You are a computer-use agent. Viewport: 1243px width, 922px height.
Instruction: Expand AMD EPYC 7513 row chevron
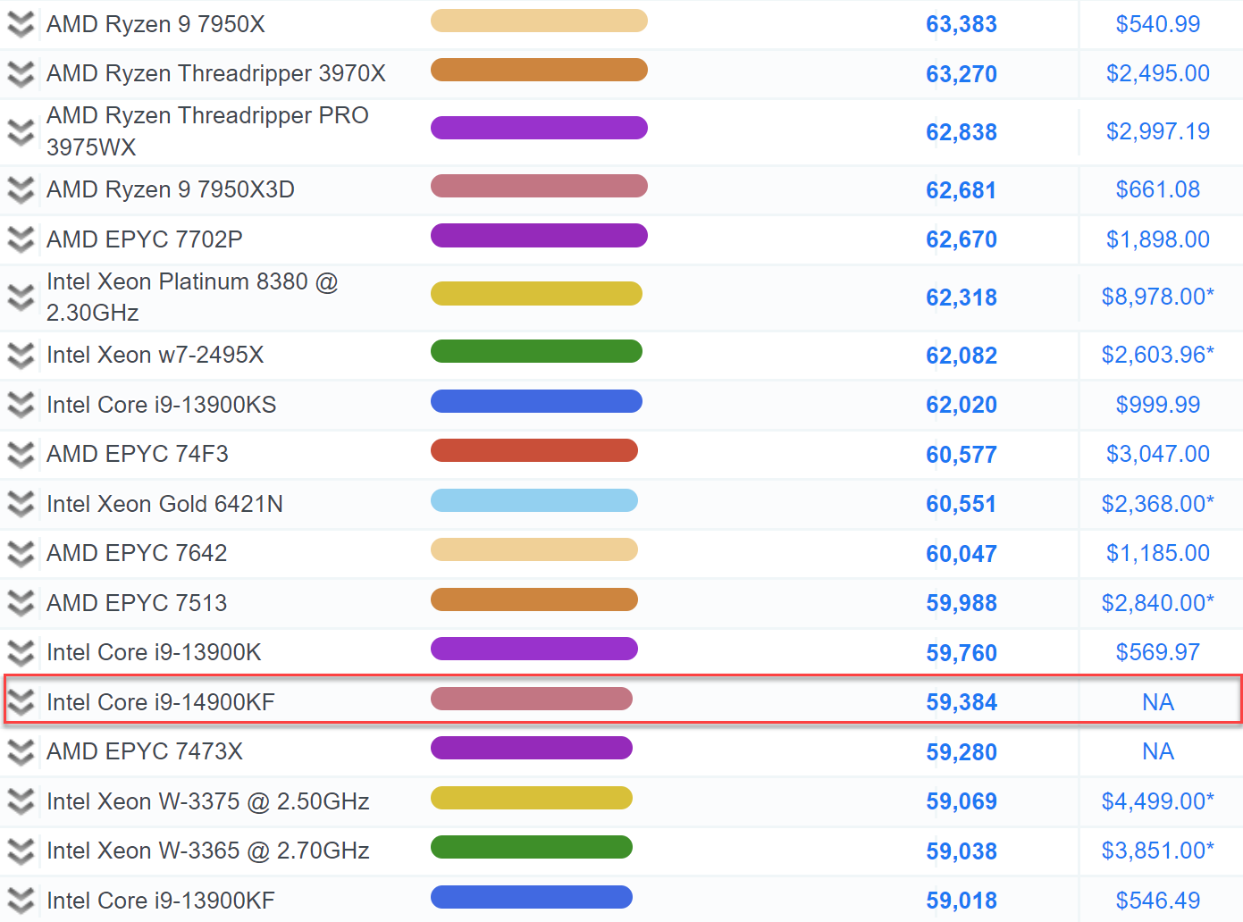[x=21, y=603]
